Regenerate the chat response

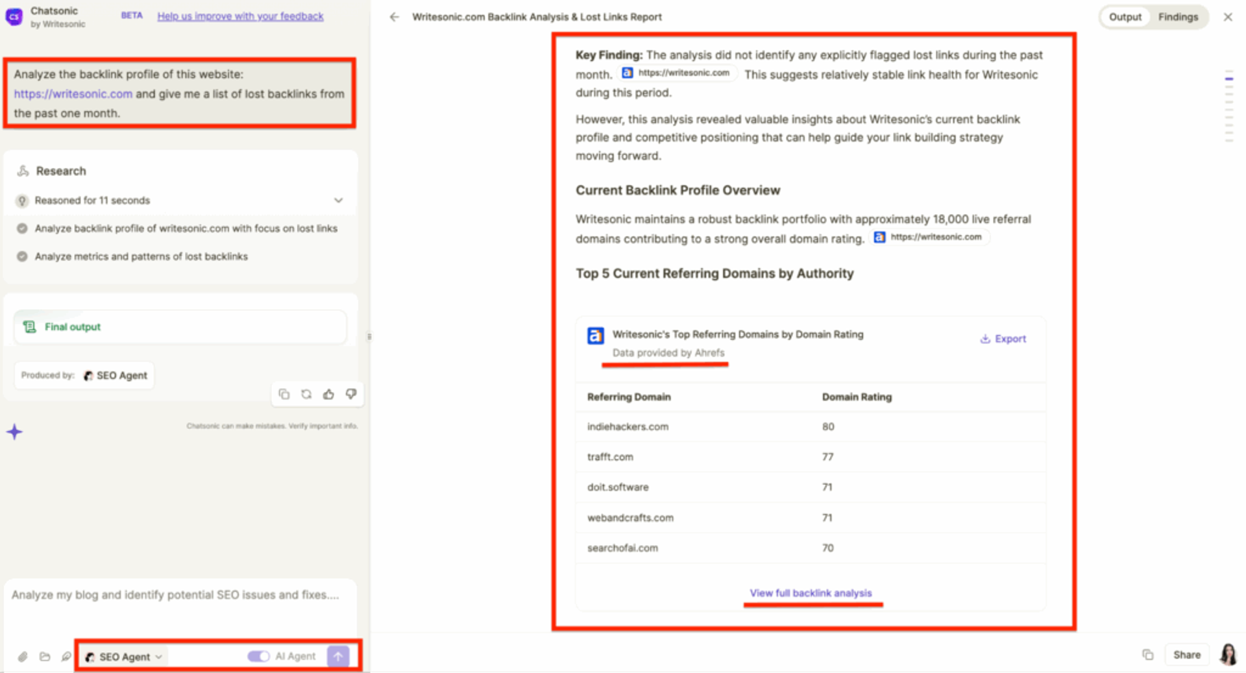click(x=306, y=394)
